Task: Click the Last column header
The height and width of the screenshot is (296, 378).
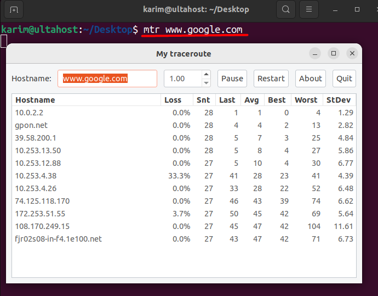Action: pos(228,100)
